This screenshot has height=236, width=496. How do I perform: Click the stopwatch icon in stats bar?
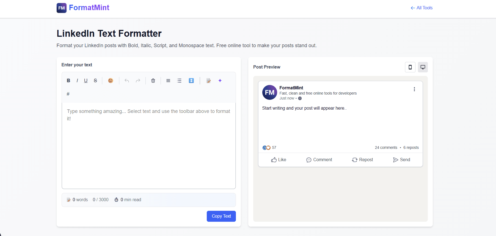tap(117, 200)
